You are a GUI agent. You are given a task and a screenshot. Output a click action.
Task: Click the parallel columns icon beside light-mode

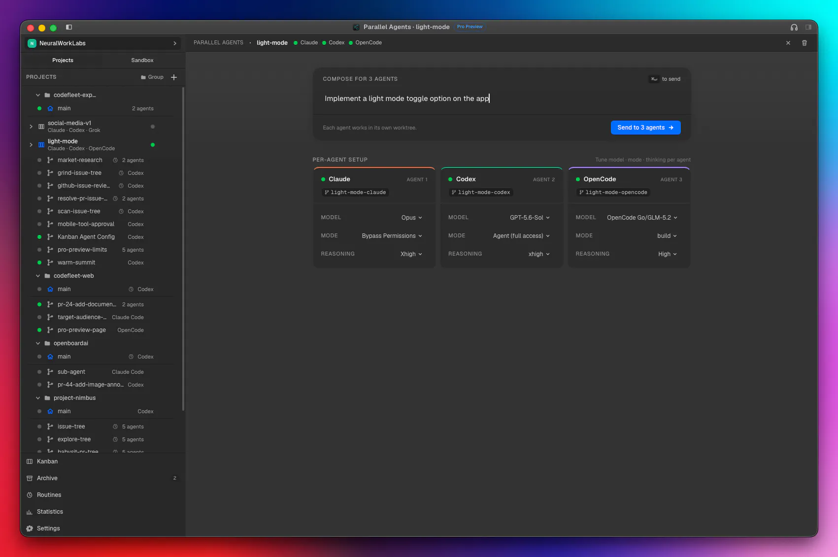[x=41, y=145]
